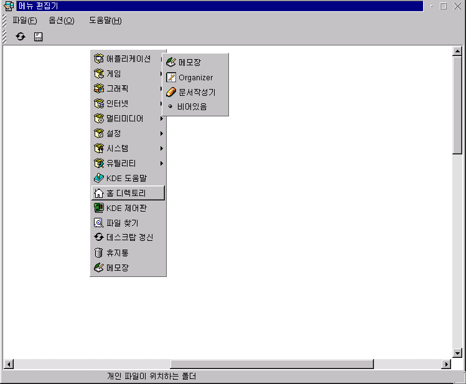Select the 휴지통 entry text
Image resolution: width=466 pixels, height=384 pixels.
[x=118, y=253]
